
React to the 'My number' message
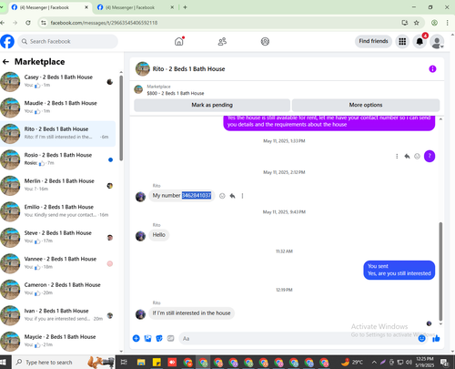[x=222, y=196]
